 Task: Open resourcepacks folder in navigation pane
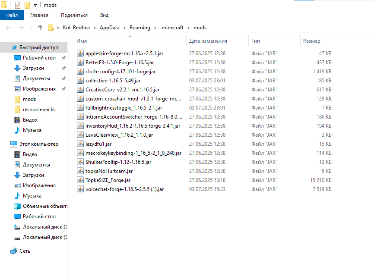[39, 110]
